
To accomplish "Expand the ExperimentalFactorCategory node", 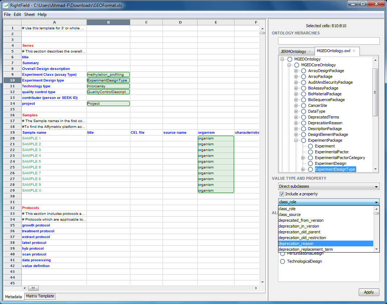I will 303,158.
